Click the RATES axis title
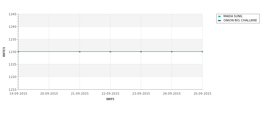This screenshot has height=119, width=272. [x=4, y=52]
